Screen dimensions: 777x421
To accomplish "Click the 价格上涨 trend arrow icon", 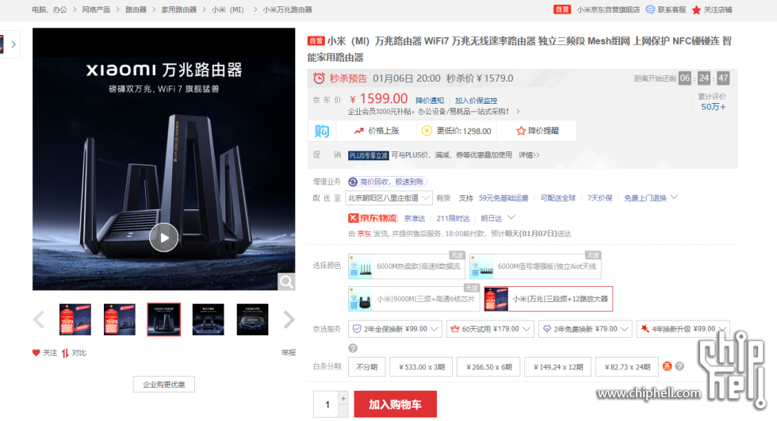I will pos(358,131).
